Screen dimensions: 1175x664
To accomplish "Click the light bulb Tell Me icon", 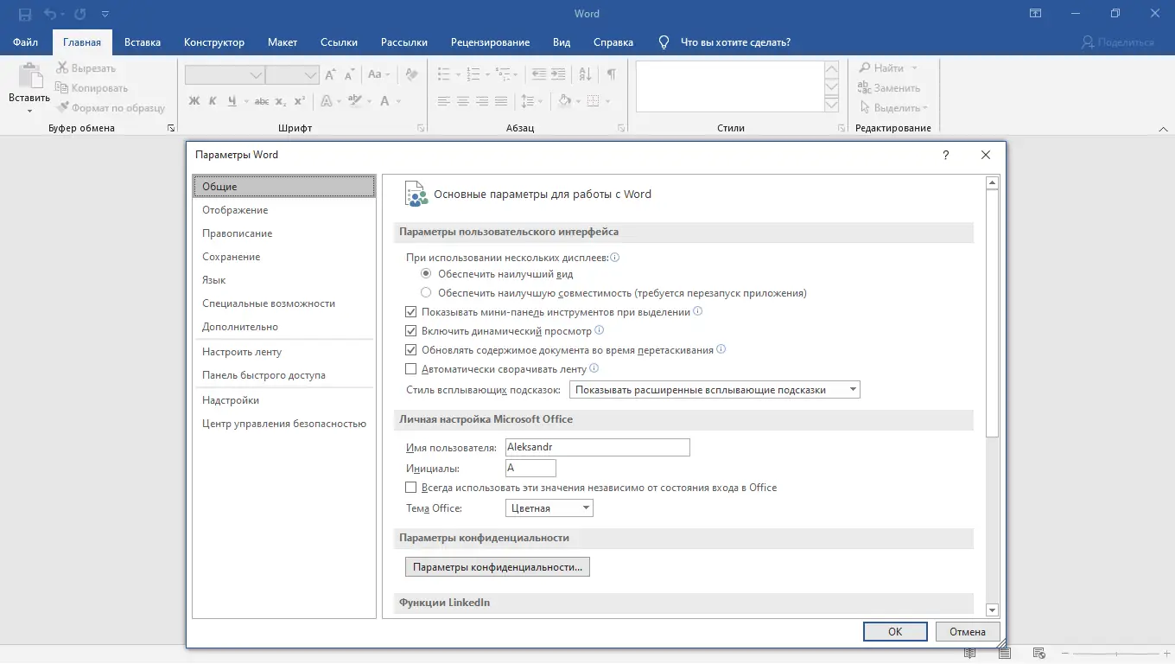I will 664,41.
